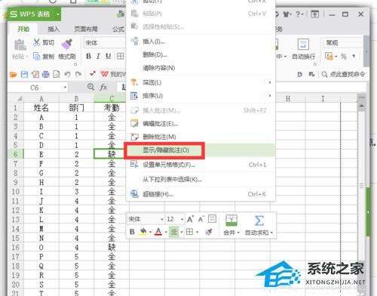This screenshot has height=296, width=377.
Task: Click the Redo arrow in the quick toolbar
Action: (x=78, y=74)
